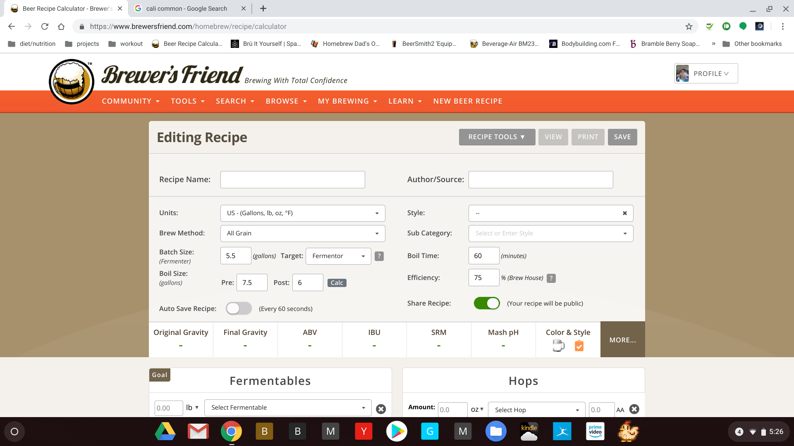Open the Select Fermentable dropdown
794x446 pixels.
tap(288, 408)
